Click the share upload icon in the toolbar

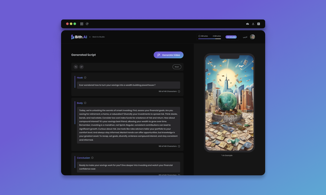253,24
